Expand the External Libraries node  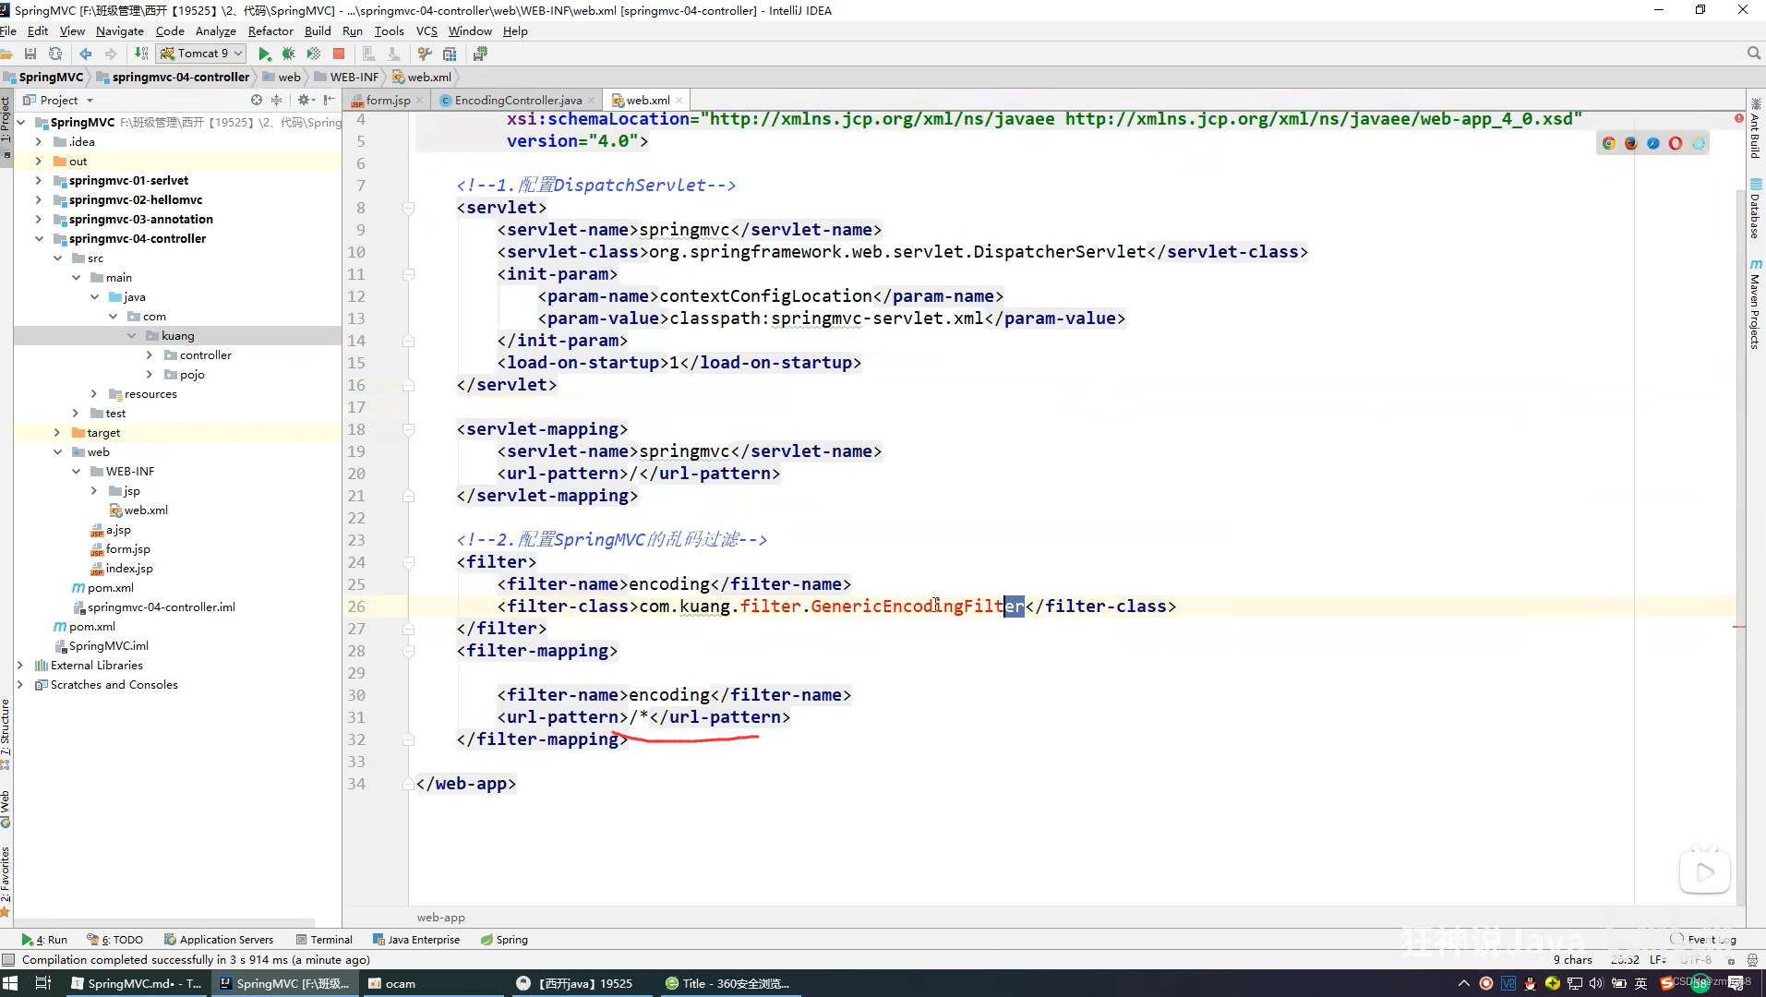pos(20,666)
